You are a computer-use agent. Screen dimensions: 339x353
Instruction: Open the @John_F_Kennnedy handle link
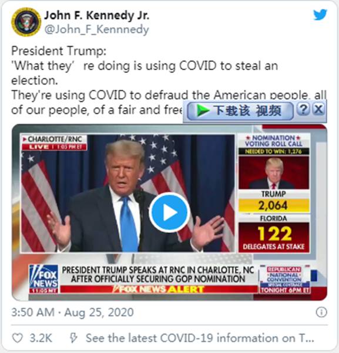97,29
